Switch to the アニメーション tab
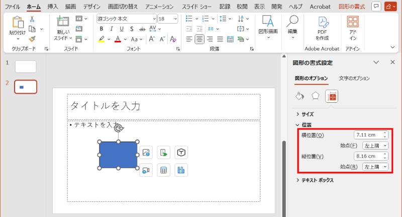The height and width of the screenshot is (217, 402). coord(159,7)
